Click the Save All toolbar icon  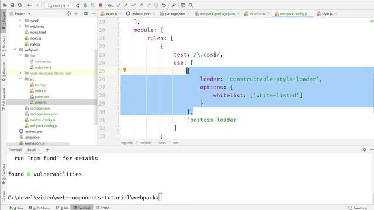click(12, 5)
